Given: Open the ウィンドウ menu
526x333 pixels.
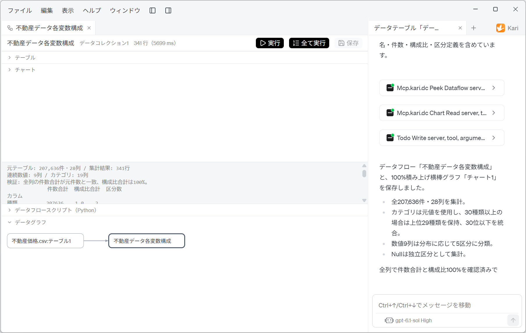Looking at the screenshot, I should pos(125,10).
